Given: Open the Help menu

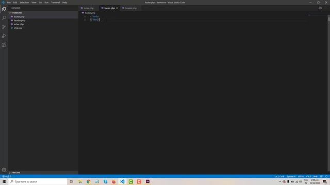Looking at the screenshot, I should click(x=64, y=3).
